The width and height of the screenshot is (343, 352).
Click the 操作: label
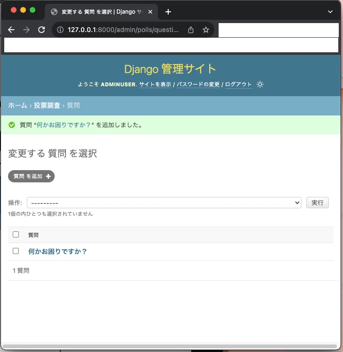15,203
